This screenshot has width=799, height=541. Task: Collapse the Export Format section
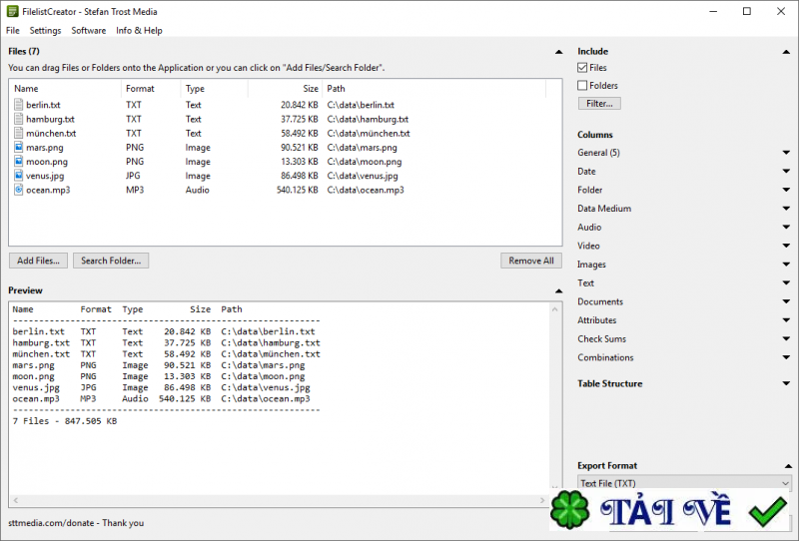click(x=788, y=465)
